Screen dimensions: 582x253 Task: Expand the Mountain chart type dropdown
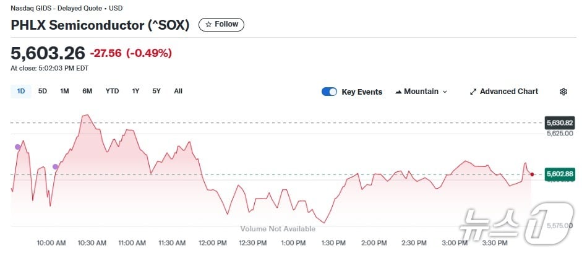point(421,92)
